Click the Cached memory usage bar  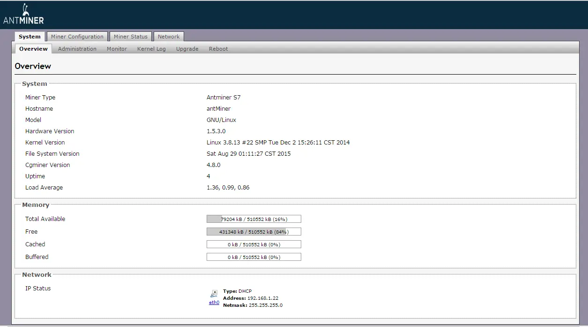click(x=254, y=244)
